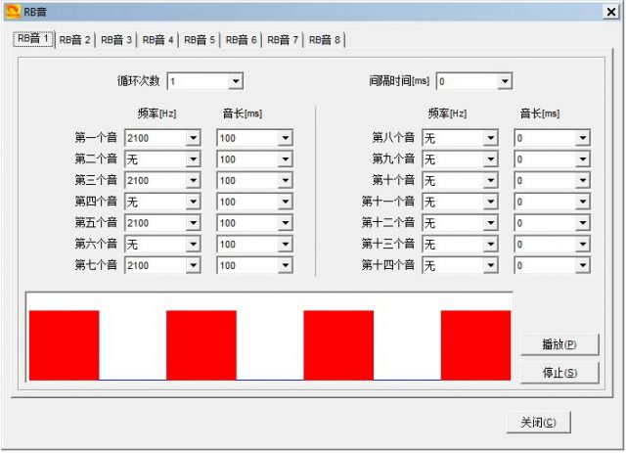Screen dimensions: 626x453
Task: Click the 关闭(C) close button
Action: pyautogui.click(x=539, y=423)
